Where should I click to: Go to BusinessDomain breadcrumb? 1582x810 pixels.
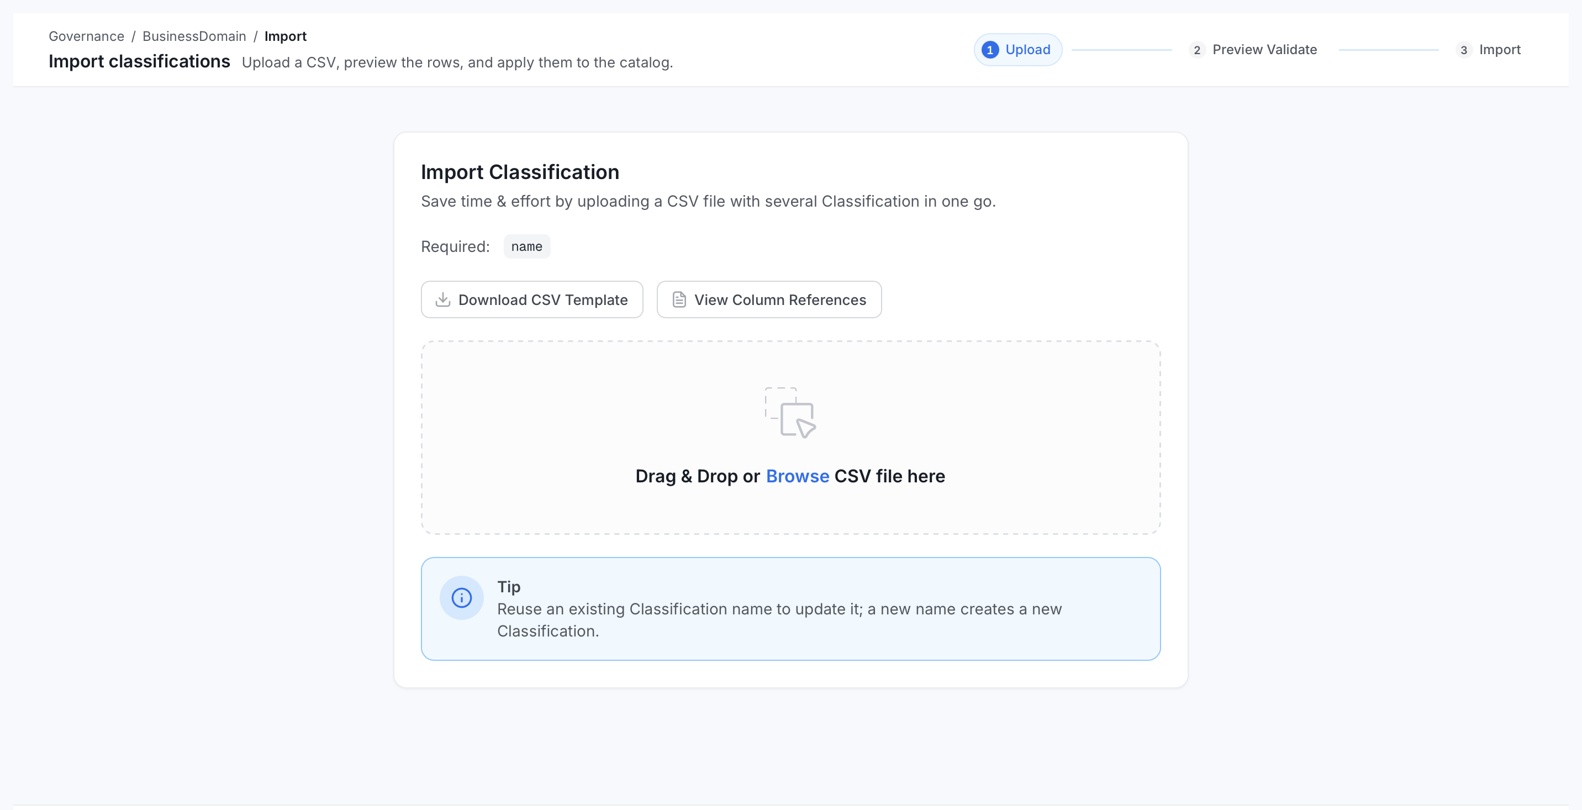click(x=194, y=36)
